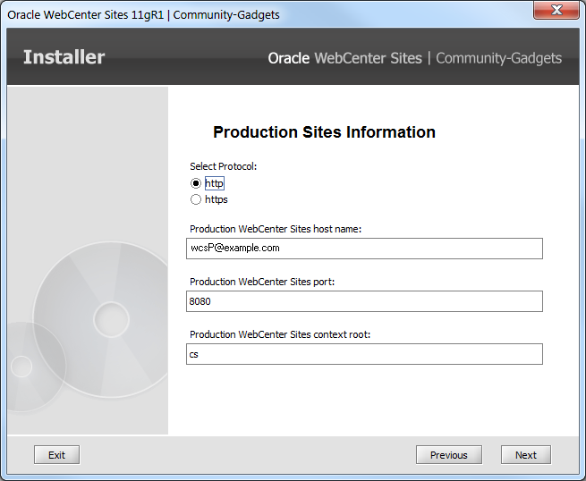Click the Production Sites Information heading
Viewport: 586px width, 481px height.
324,132
